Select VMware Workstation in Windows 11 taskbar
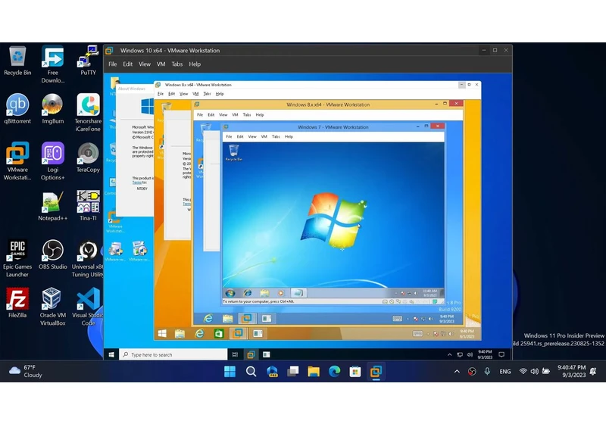606x424 pixels. pyautogui.click(x=376, y=372)
